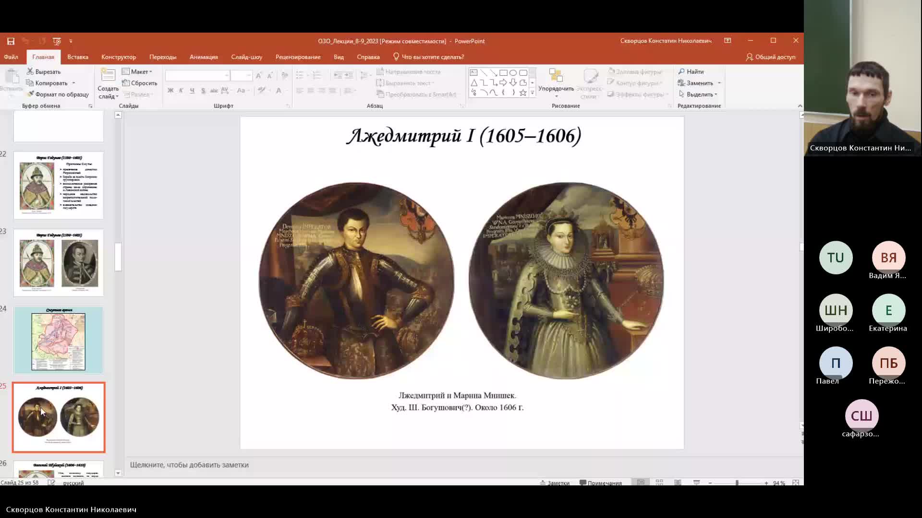Increase font size with larger A icon
The width and height of the screenshot is (922, 518).
point(259,76)
